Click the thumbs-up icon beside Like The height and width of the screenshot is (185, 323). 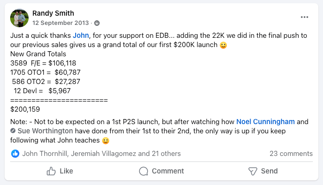(x=51, y=171)
